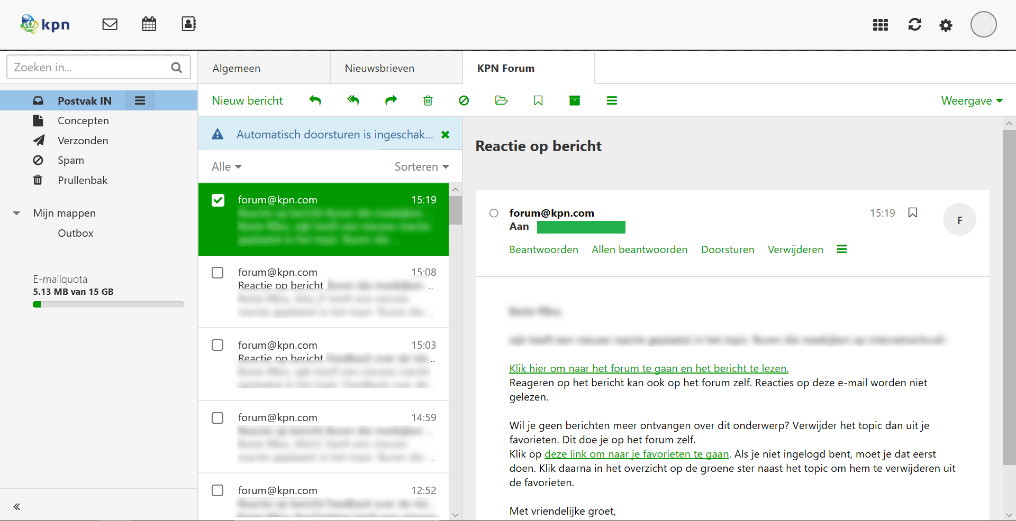Click the bookmark icon in message header
The width and height of the screenshot is (1016, 521).
[x=913, y=212]
